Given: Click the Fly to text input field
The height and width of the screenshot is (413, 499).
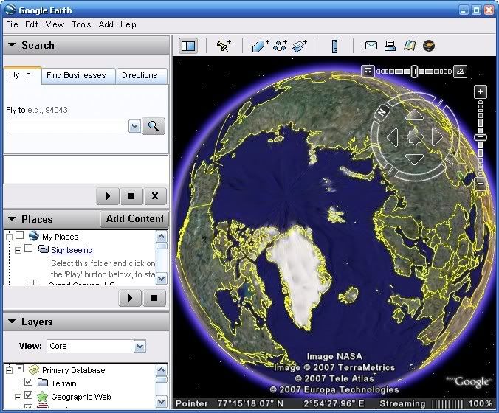Looking at the screenshot, I should 67,127.
